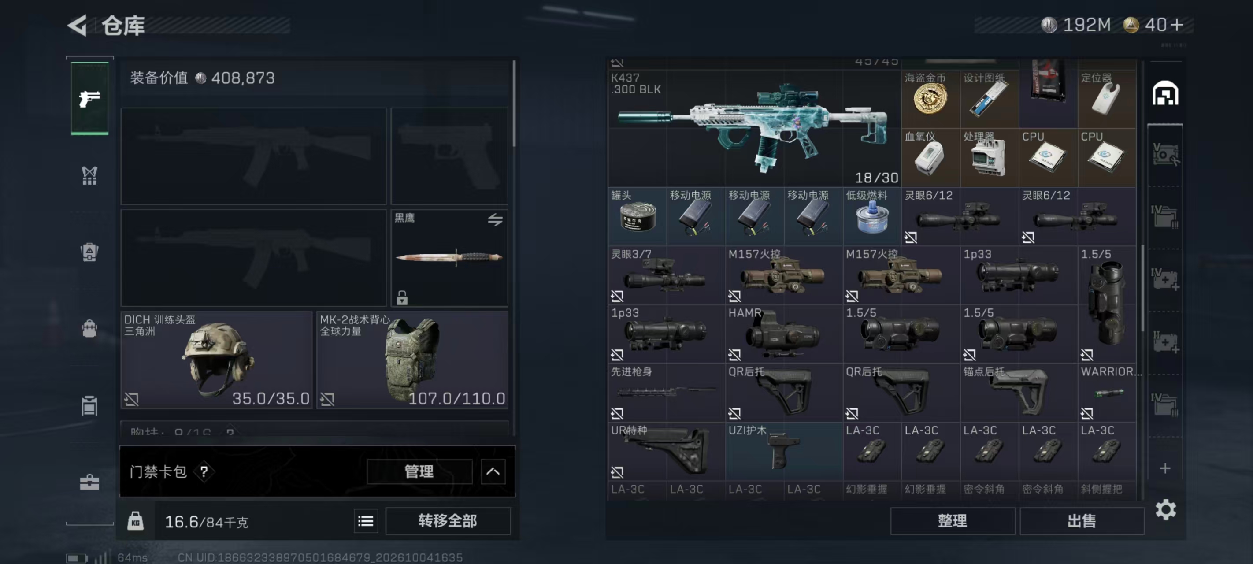Select the K437 .300 BLK rifle

(x=754, y=128)
